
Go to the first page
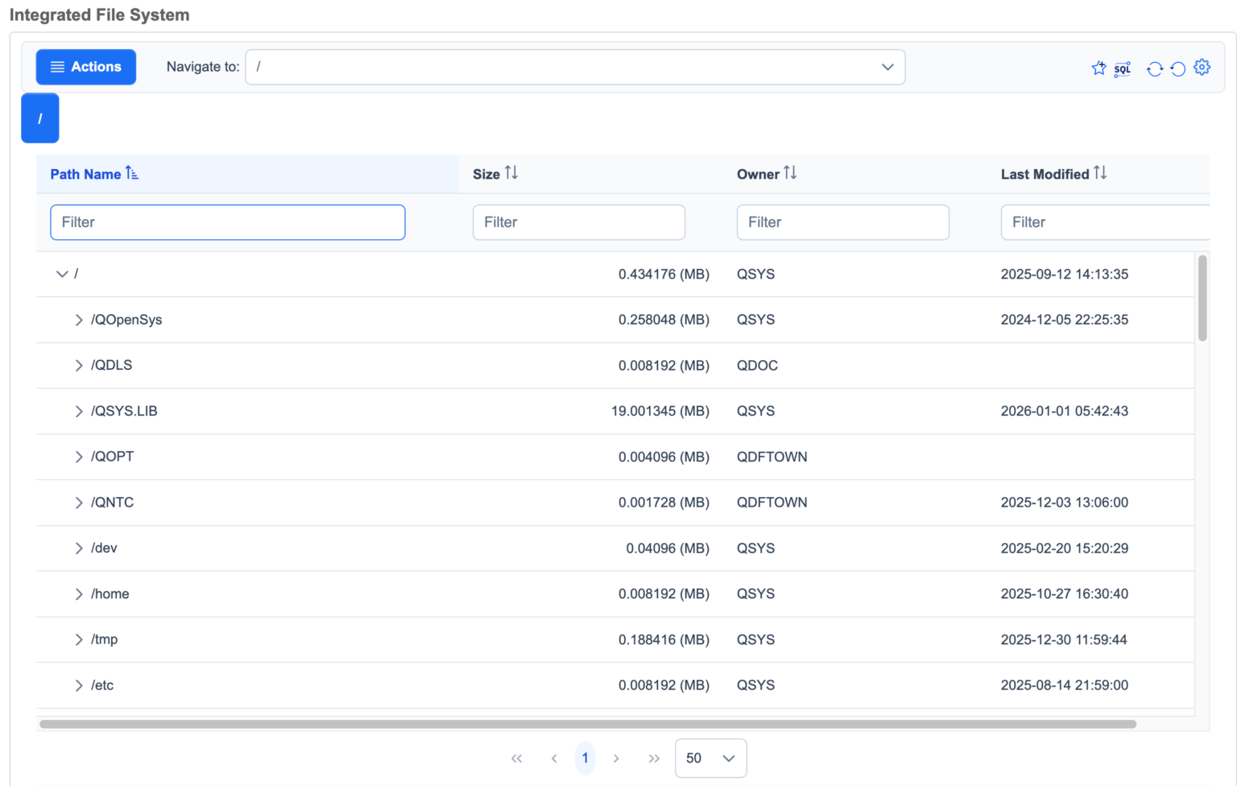coord(516,759)
